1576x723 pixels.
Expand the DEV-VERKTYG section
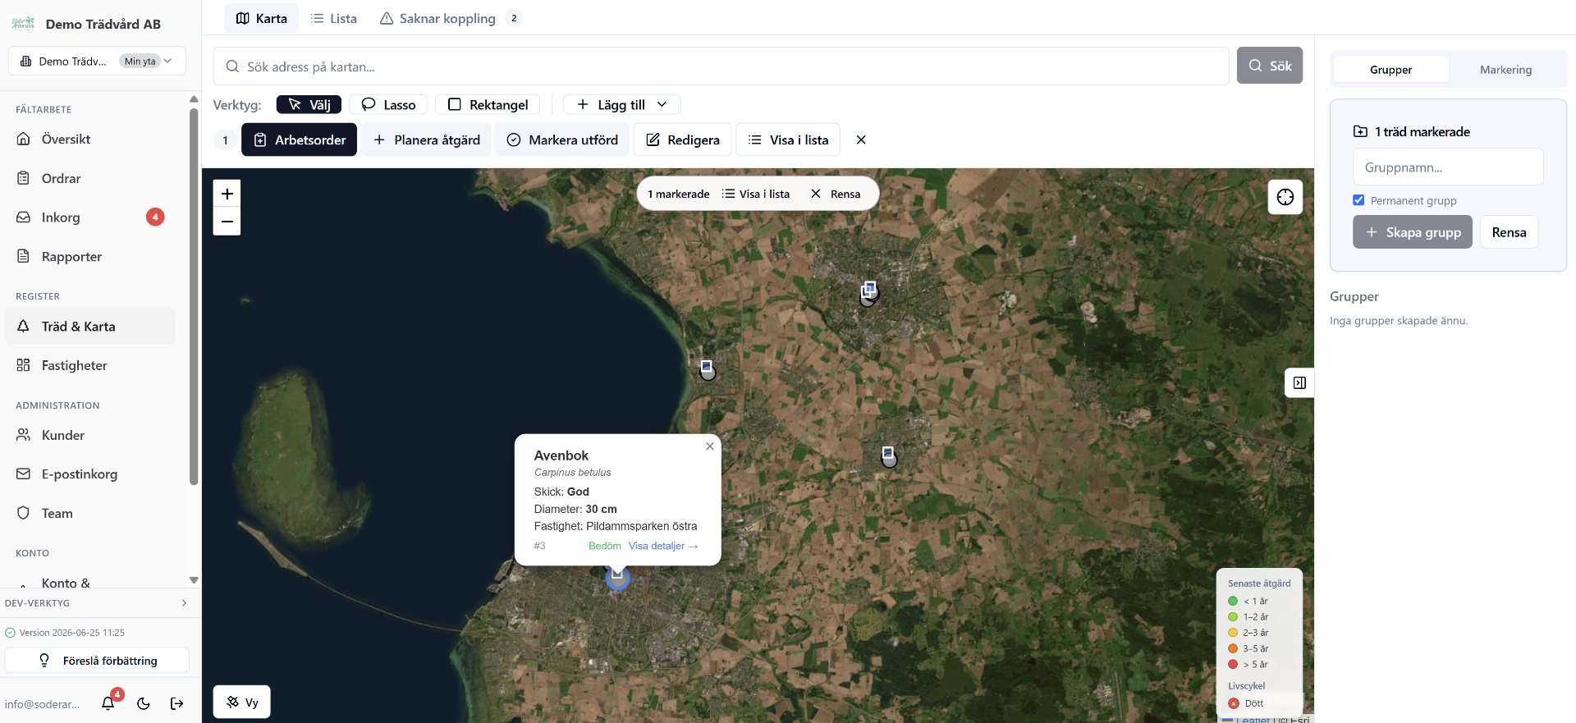click(x=97, y=603)
